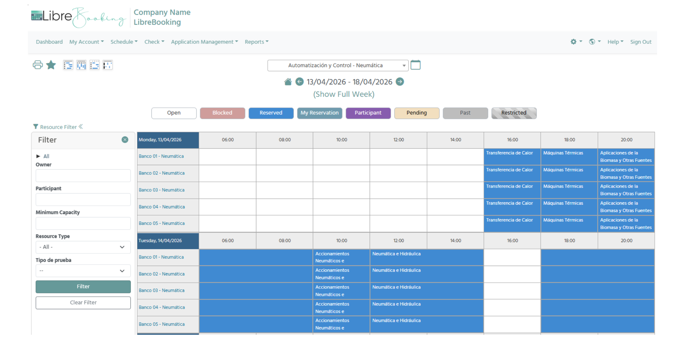Go to Dashboard
The height and width of the screenshot is (341, 682).
[x=49, y=42]
